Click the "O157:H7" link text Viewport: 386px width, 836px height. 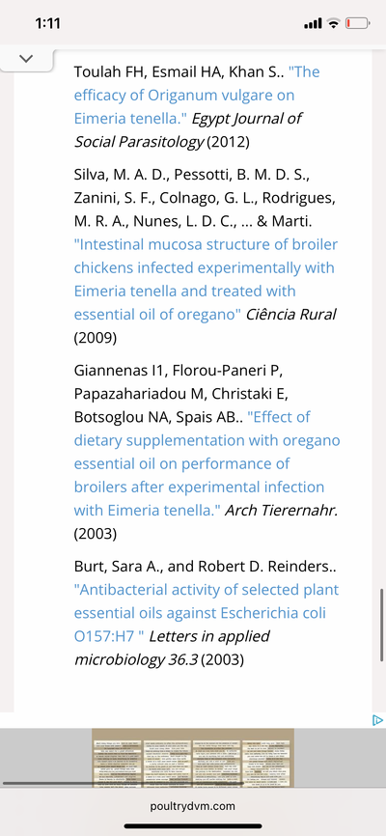tap(106, 636)
